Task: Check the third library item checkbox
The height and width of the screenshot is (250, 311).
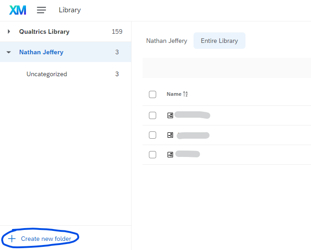Action: point(153,155)
